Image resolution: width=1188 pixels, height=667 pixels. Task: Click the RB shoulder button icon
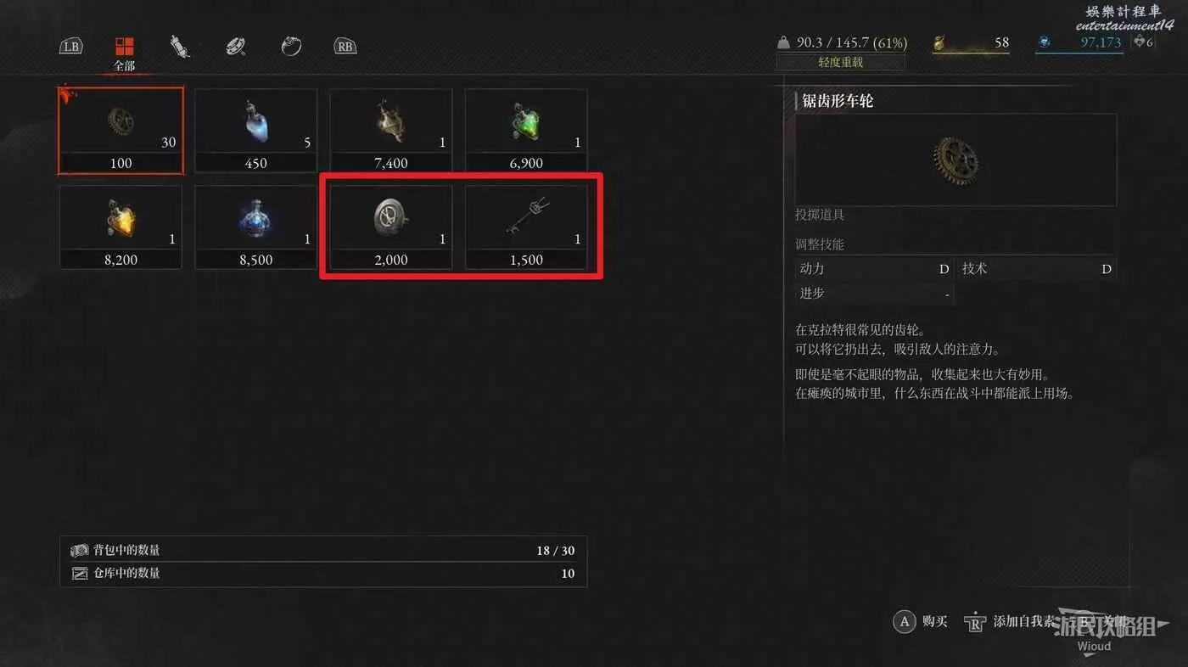coord(345,47)
